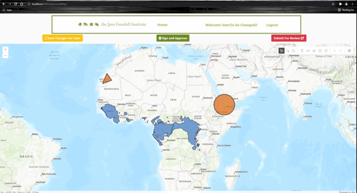This screenshot has height=193, width=357.
Task: Activate the draw polyline tool
Action: point(308,51)
